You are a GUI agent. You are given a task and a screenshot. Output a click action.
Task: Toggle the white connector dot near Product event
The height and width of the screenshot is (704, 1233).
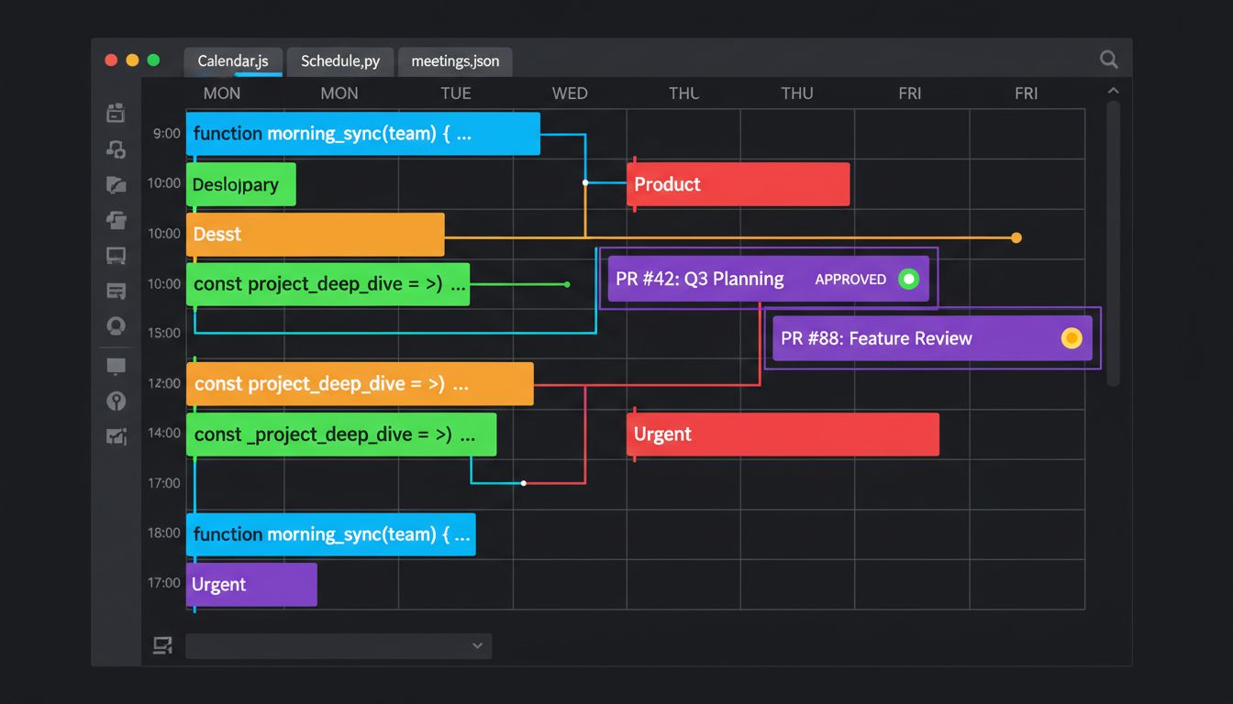(584, 181)
